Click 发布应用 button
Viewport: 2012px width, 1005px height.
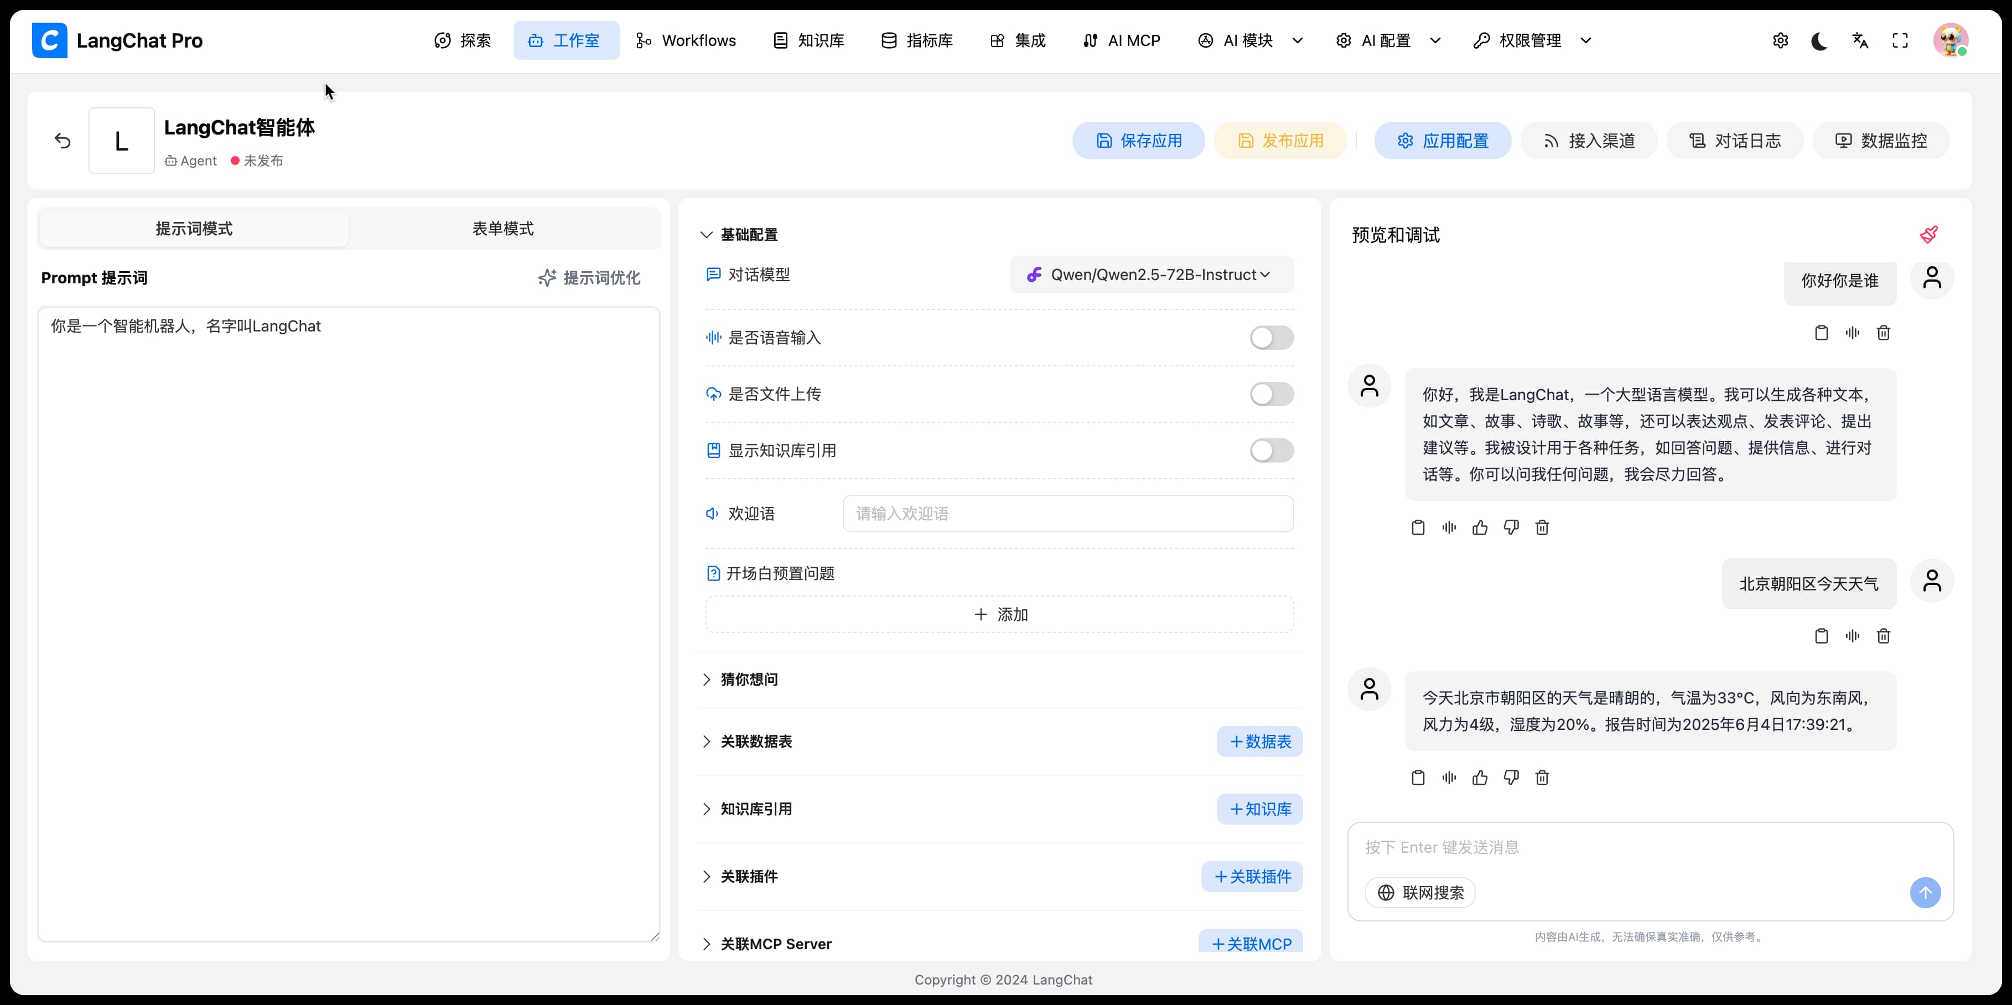(x=1280, y=141)
